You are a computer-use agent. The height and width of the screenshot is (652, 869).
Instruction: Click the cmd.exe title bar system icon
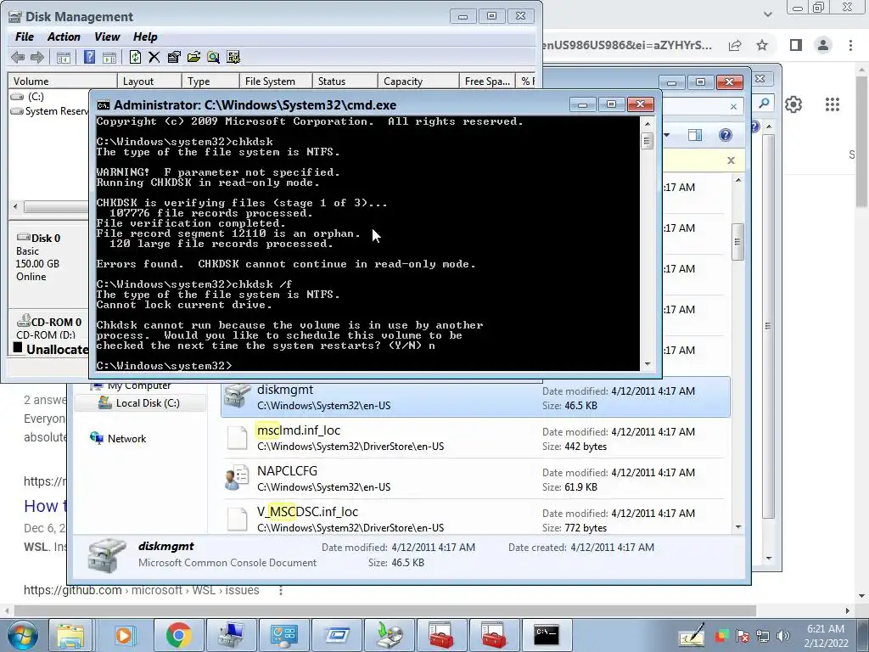click(x=103, y=105)
